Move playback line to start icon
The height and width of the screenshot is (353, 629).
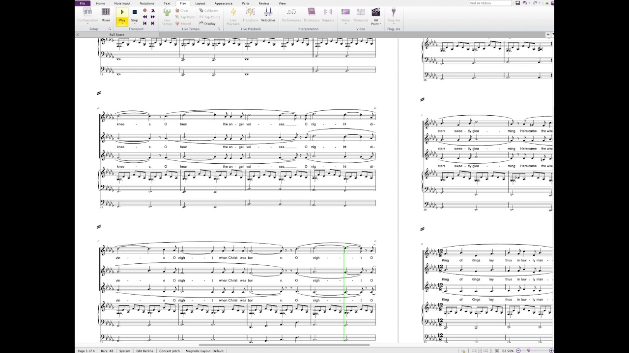144,23
